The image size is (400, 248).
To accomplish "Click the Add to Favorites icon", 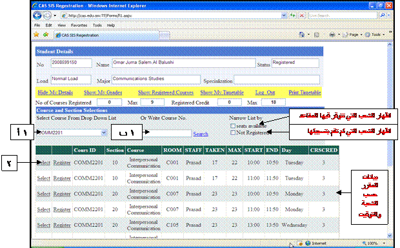I will (x=46, y=34).
